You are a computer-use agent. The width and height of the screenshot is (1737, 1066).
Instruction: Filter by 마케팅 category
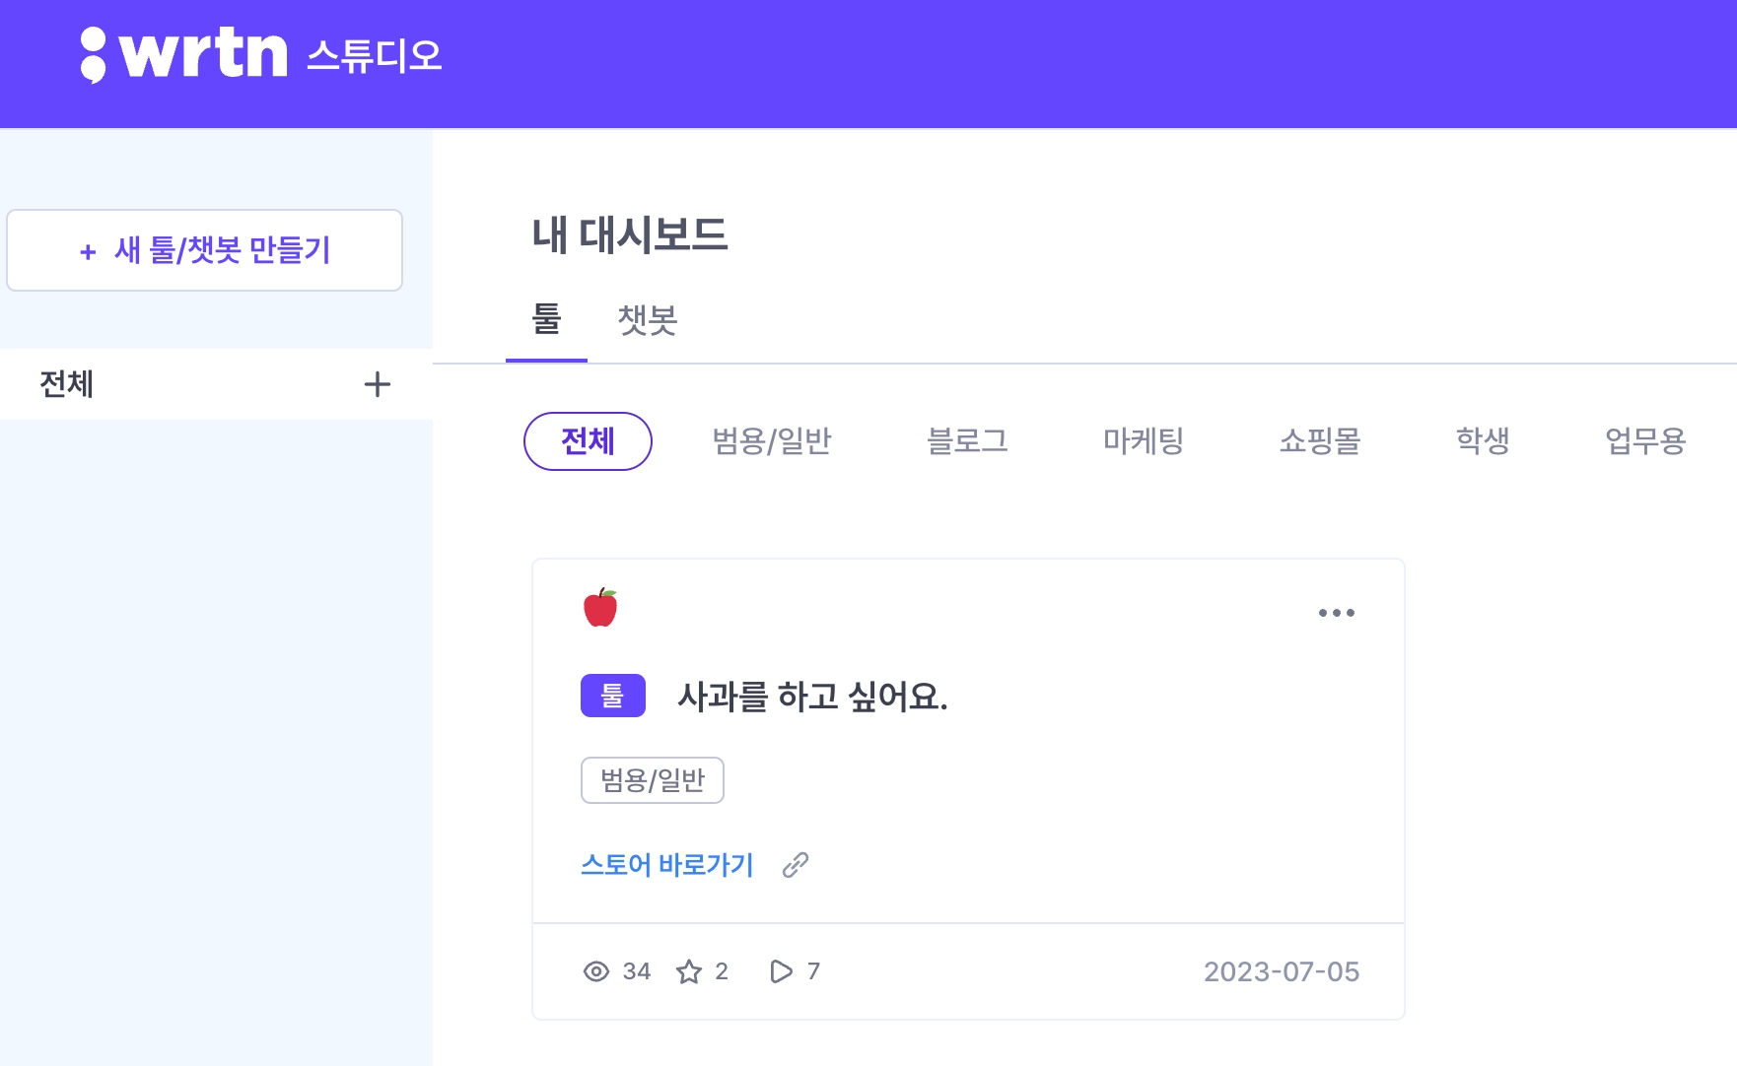coord(1143,440)
